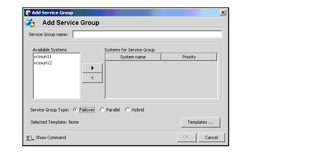
Task: Click the OK button
Action: pos(186,137)
